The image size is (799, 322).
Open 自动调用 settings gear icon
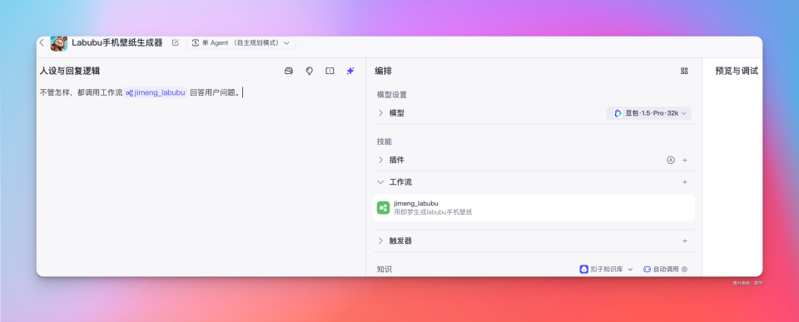[685, 269]
